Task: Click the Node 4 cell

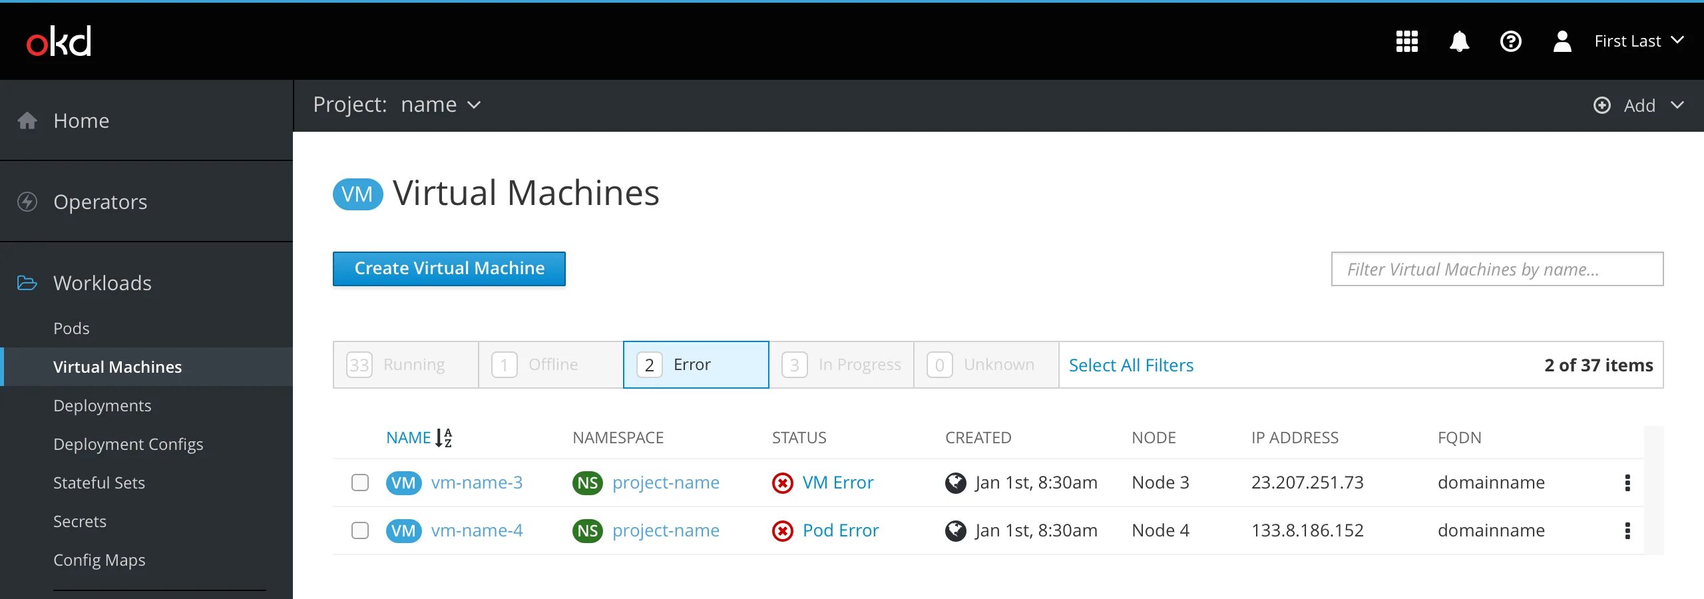Action: point(1160,530)
